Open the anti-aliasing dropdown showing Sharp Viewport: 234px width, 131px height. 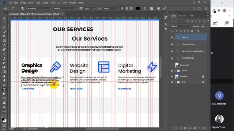[x=110, y=8]
